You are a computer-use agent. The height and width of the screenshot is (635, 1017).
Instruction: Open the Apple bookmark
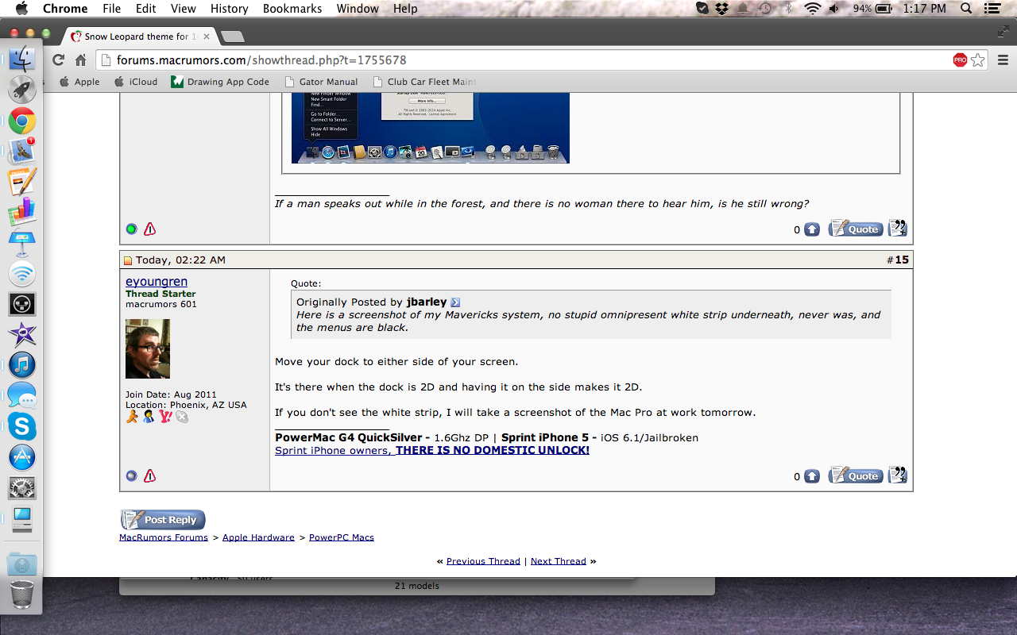[79, 82]
